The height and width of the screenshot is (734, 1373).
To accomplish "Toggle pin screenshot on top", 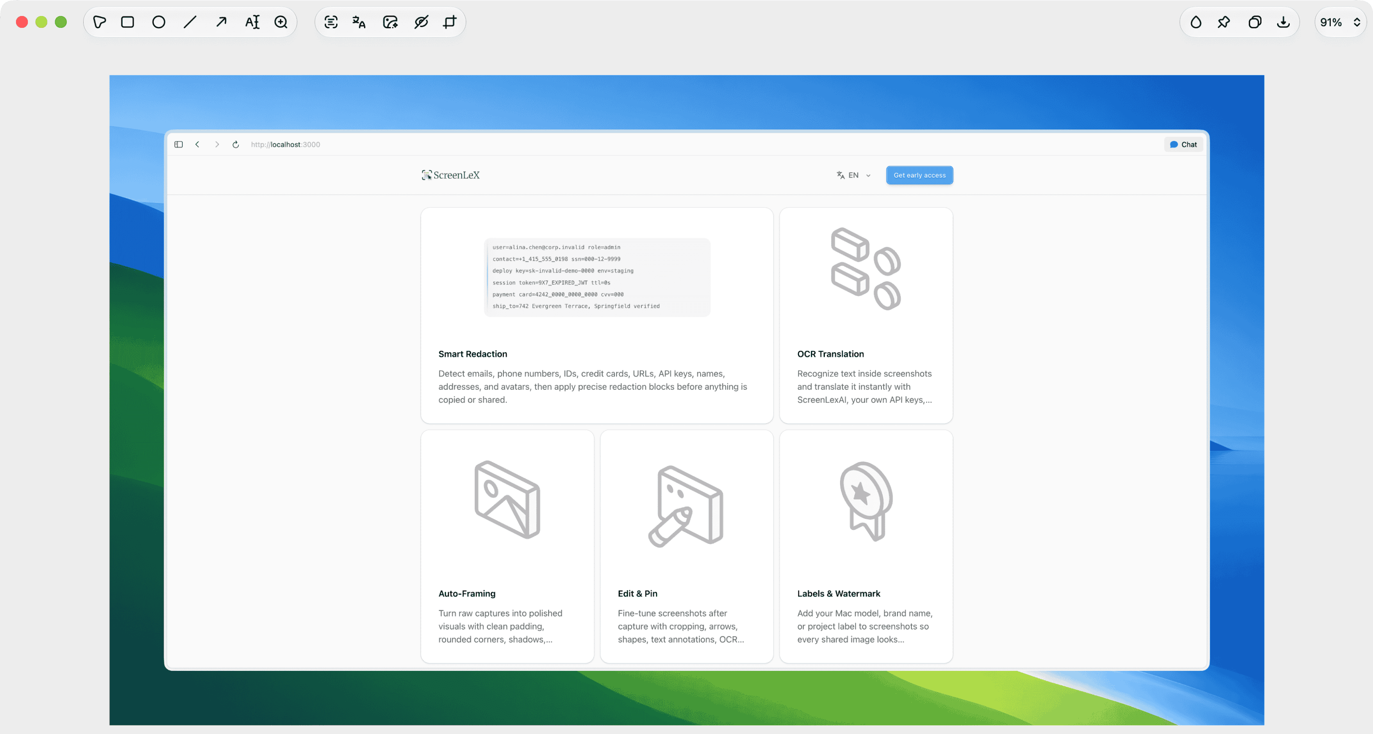I will point(1224,22).
